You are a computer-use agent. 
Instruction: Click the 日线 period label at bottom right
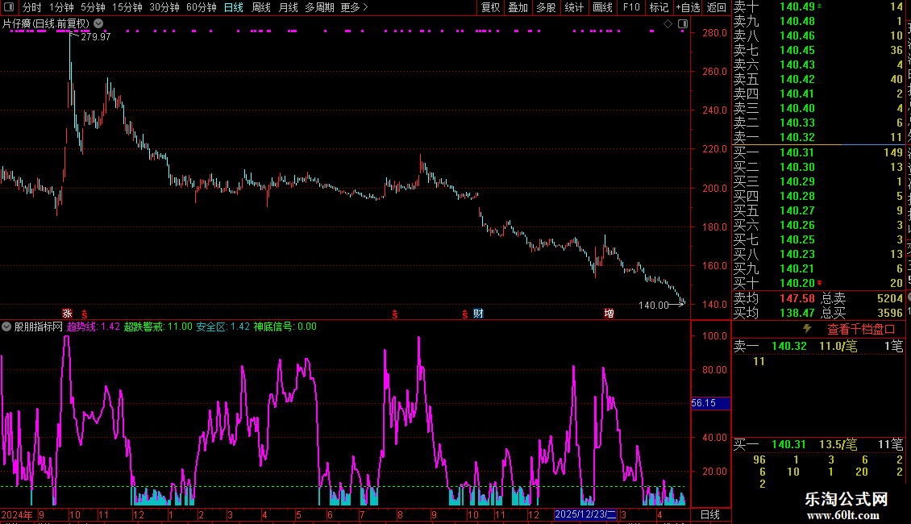click(x=710, y=514)
